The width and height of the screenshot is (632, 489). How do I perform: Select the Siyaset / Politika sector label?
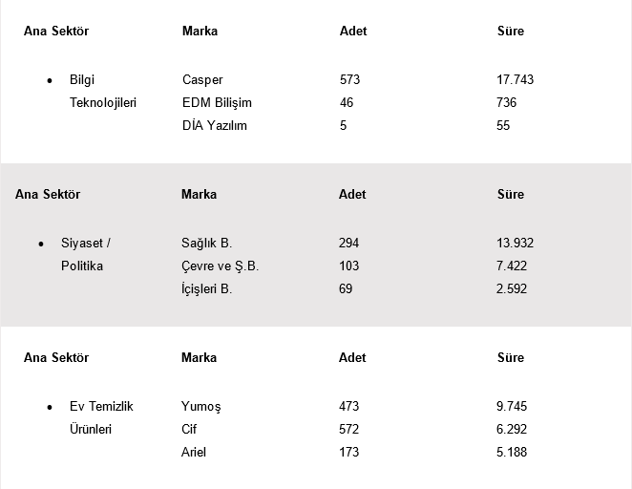[87, 254]
